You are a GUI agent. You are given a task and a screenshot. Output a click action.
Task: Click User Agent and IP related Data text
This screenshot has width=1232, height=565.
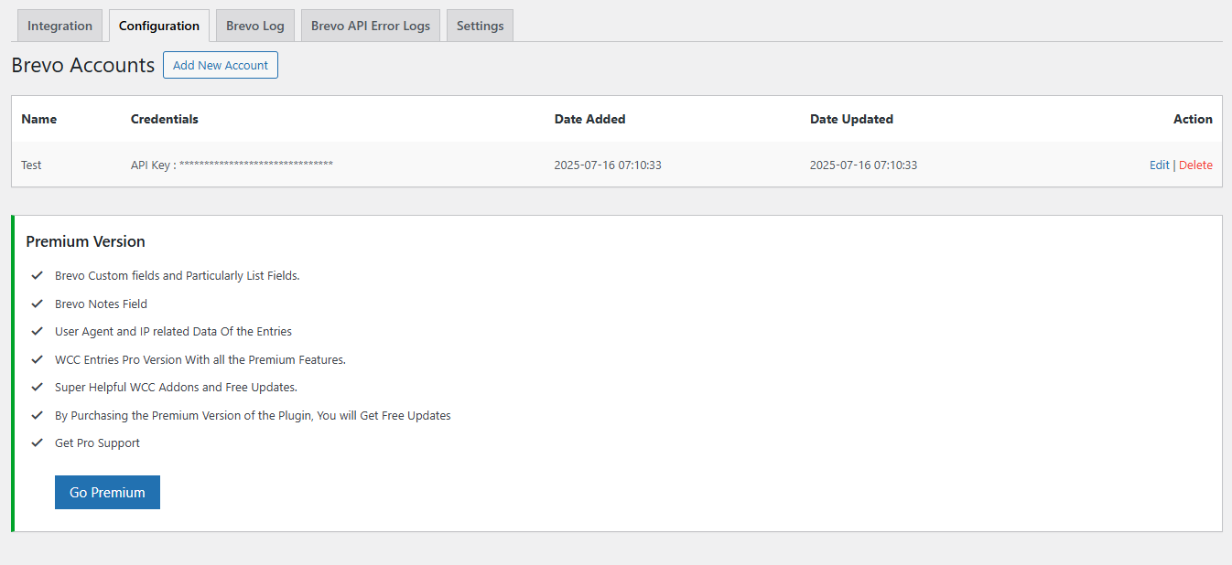point(173,331)
